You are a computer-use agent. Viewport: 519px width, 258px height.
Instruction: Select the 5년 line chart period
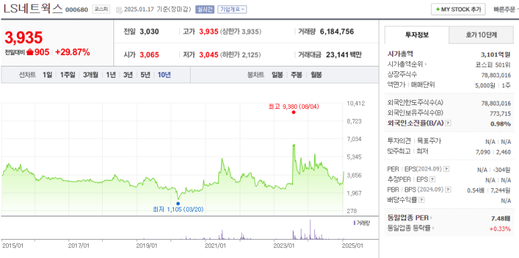point(145,75)
